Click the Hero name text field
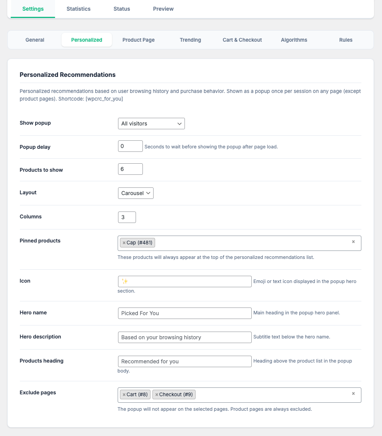 [x=185, y=313]
